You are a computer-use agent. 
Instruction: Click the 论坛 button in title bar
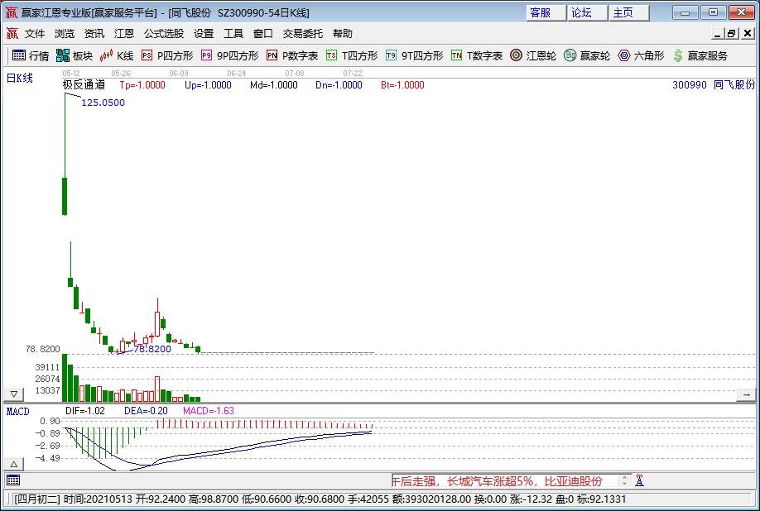pos(588,12)
